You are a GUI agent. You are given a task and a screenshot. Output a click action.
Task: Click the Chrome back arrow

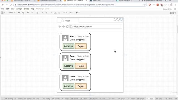coord(3,5)
